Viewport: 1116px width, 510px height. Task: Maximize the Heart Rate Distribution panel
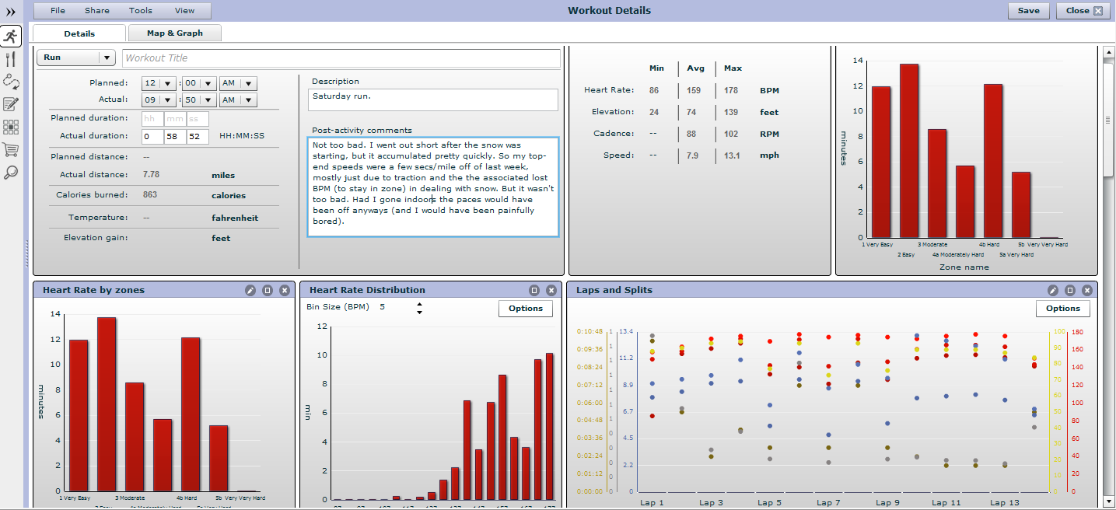(534, 290)
